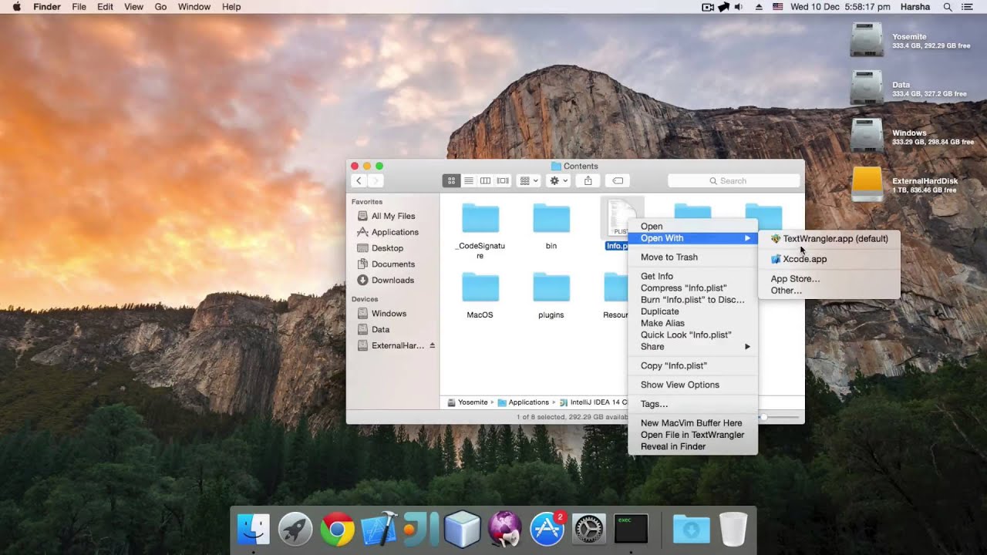Open the Go menu in menu bar
Image resolution: width=987 pixels, height=555 pixels.
click(160, 7)
